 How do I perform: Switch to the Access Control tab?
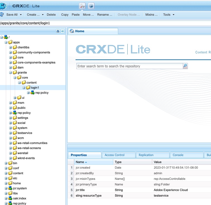pos(118,155)
